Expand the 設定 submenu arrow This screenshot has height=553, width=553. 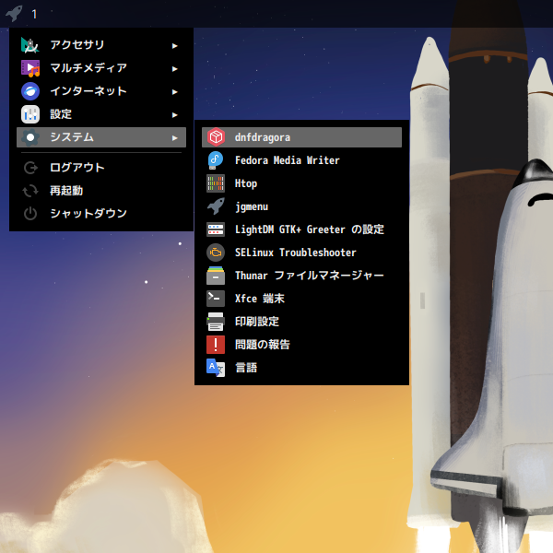tap(174, 115)
